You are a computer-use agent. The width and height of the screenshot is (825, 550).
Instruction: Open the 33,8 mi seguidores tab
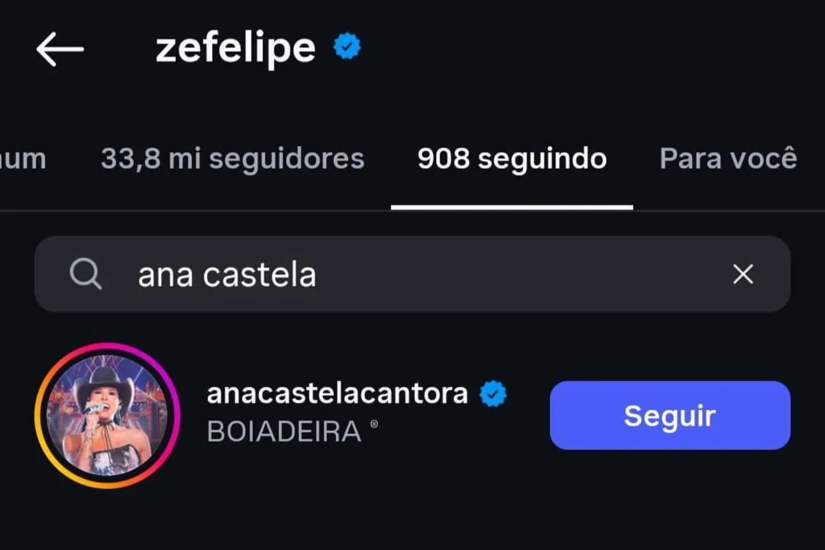(232, 159)
